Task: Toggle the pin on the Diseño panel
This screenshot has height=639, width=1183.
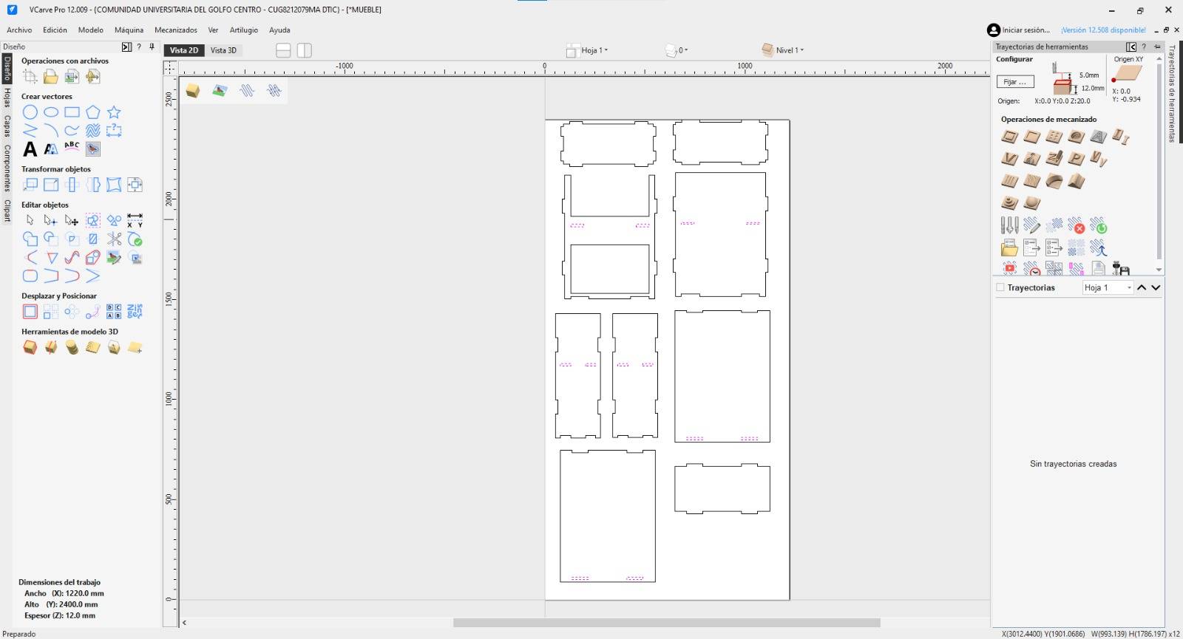Action: (x=152, y=47)
